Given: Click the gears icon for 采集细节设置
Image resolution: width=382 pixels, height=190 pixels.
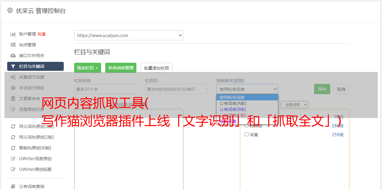Looking at the screenshot, I should coord(13,77).
